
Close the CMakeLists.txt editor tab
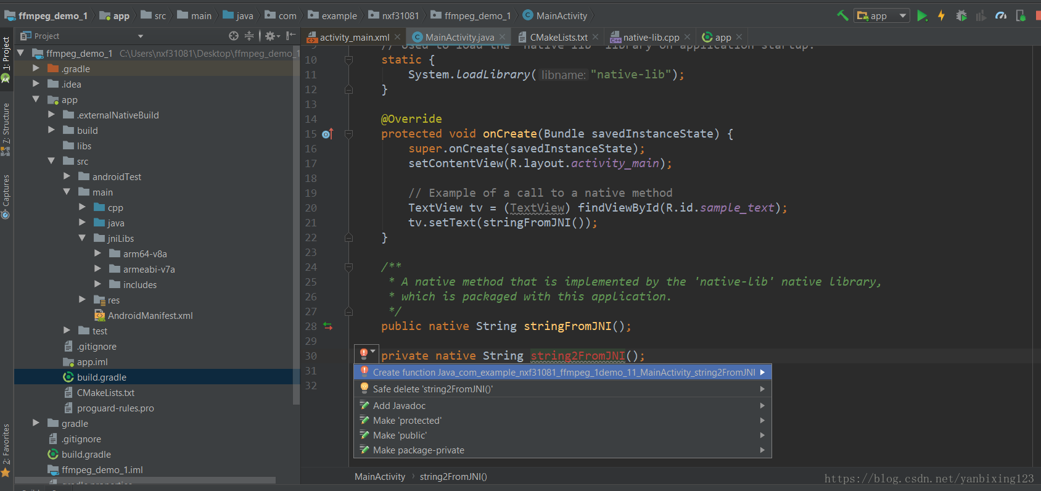tap(595, 38)
